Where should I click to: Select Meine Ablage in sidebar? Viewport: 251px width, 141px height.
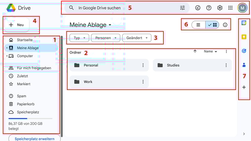pyautogui.click(x=31, y=48)
